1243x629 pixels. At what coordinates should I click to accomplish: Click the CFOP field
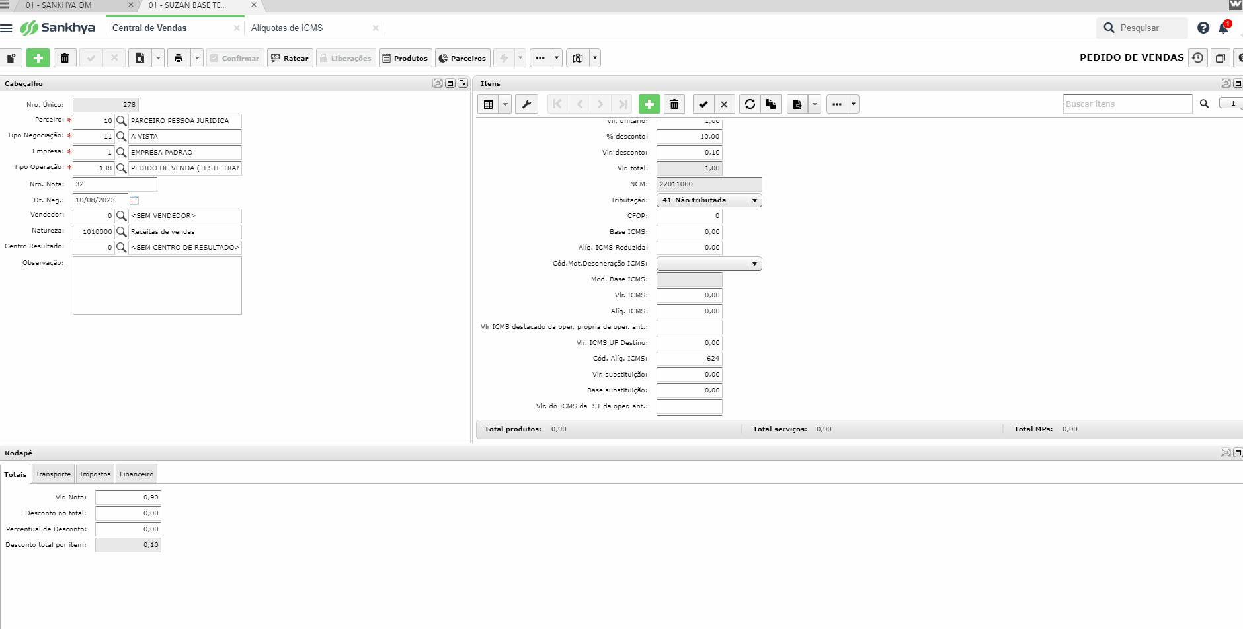pos(689,216)
